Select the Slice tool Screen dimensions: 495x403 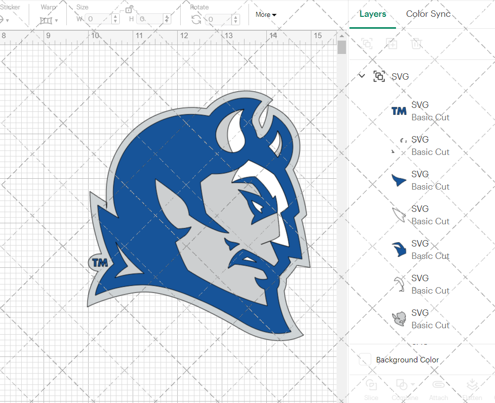tap(371, 389)
